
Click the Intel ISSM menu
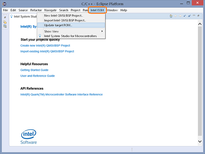[97, 10]
